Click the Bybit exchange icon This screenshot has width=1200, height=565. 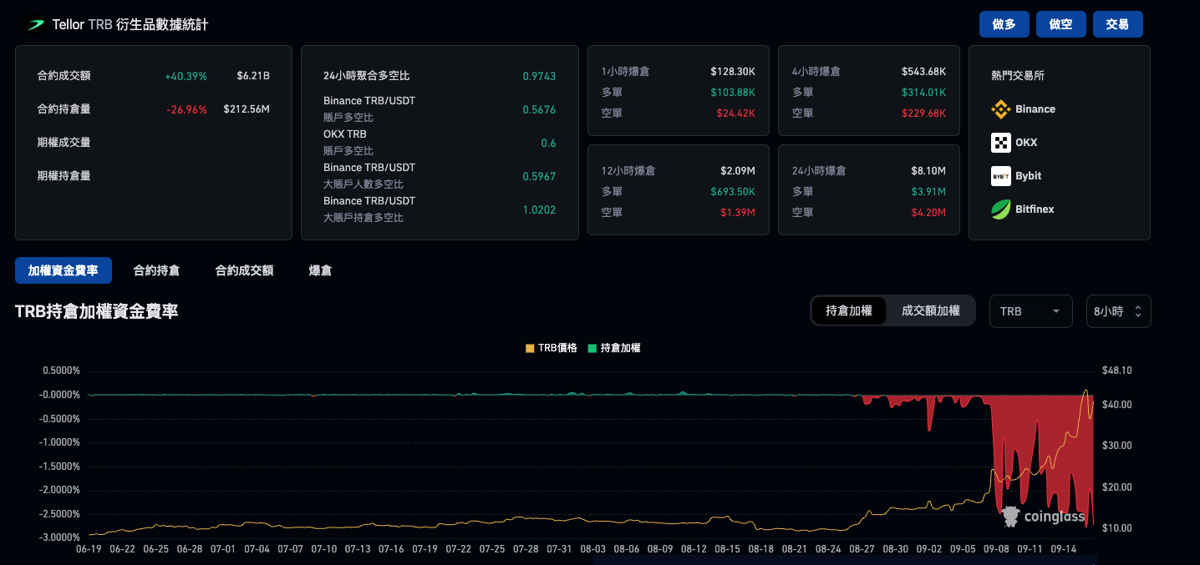tap(1002, 175)
